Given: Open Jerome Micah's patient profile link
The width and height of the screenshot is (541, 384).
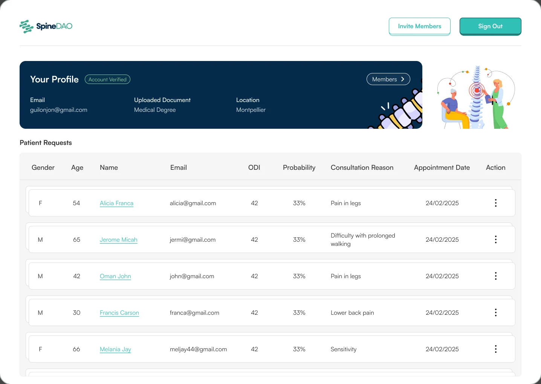Looking at the screenshot, I should pyautogui.click(x=118, y=240).
